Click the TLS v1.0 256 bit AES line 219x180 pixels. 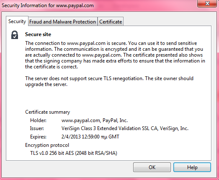pyautogui.click(x=74, y=153)
